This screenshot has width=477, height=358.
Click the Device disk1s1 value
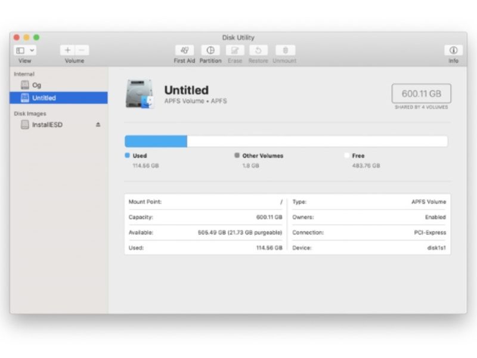436,248
